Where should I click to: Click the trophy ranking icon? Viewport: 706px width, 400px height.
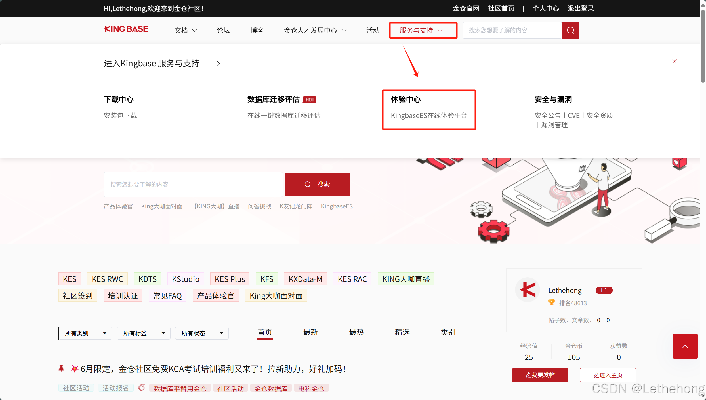[551, 302]
